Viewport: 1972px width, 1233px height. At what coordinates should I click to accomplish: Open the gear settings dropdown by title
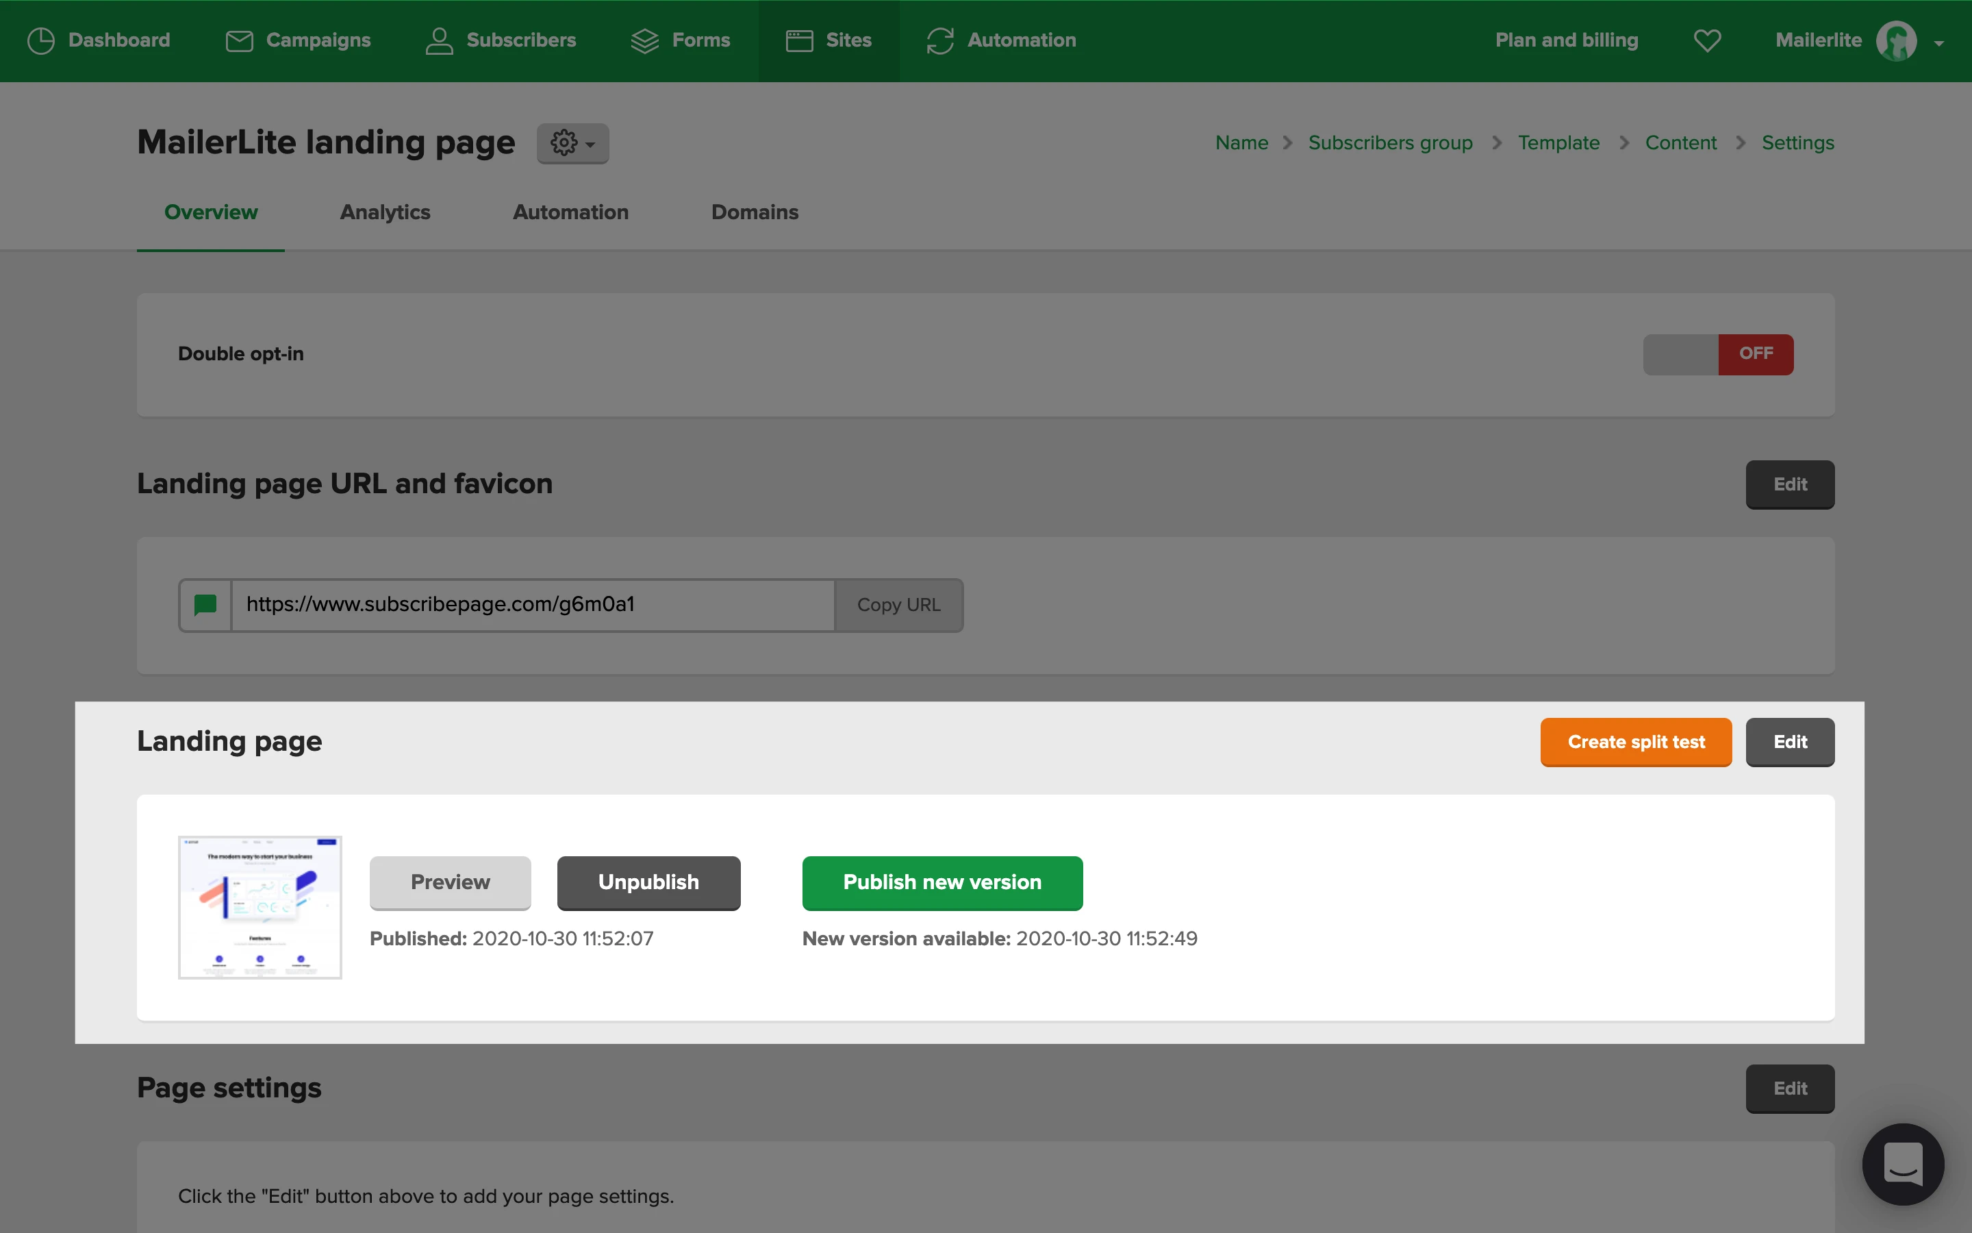[572, 144]
